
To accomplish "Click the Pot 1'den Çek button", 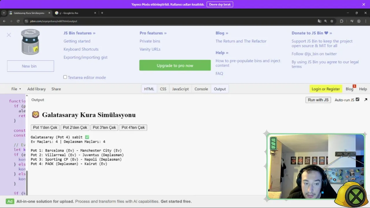I will tap(45, 127).
